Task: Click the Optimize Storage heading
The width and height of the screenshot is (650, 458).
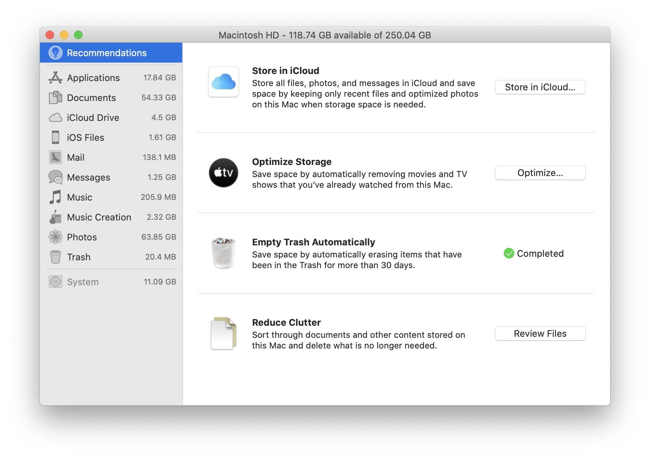Action: click(x=292, y=162)
